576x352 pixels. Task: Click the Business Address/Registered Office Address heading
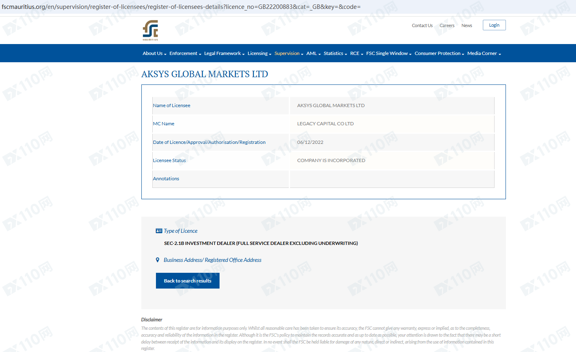pos(212,260)
